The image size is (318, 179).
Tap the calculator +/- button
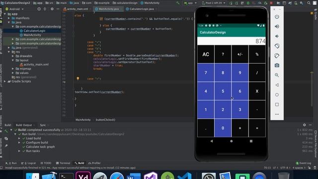tap(239, 54)
